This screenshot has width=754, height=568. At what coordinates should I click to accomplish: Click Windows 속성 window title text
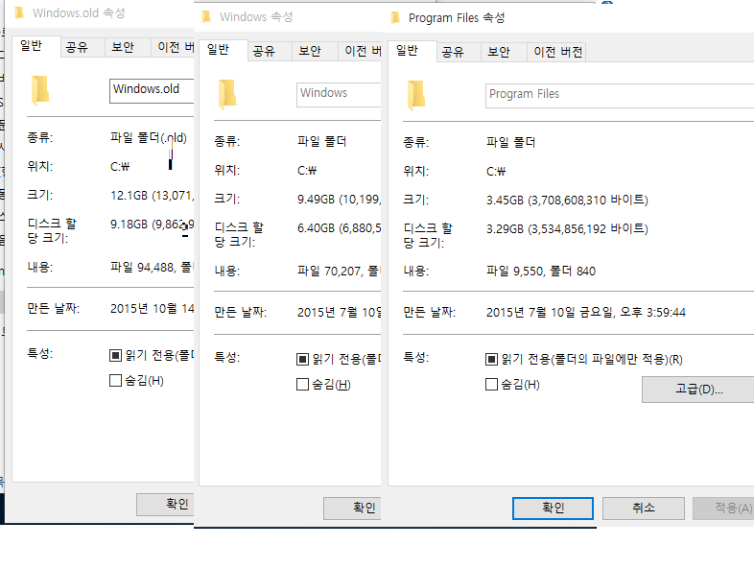[x=256, y=17]
